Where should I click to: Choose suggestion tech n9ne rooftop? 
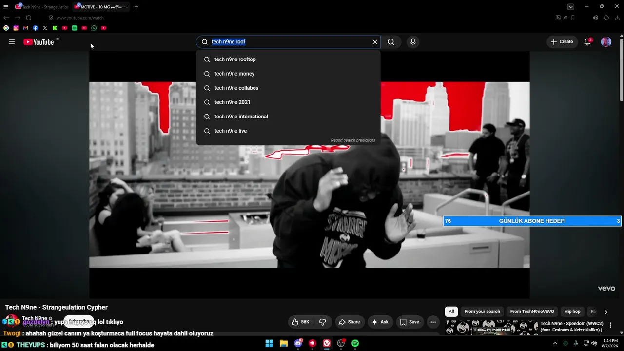point(288,59)
